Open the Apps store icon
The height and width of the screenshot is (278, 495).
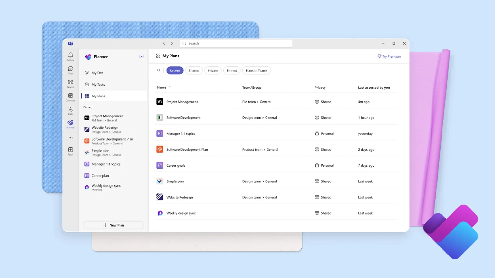(x=70, y=151)
